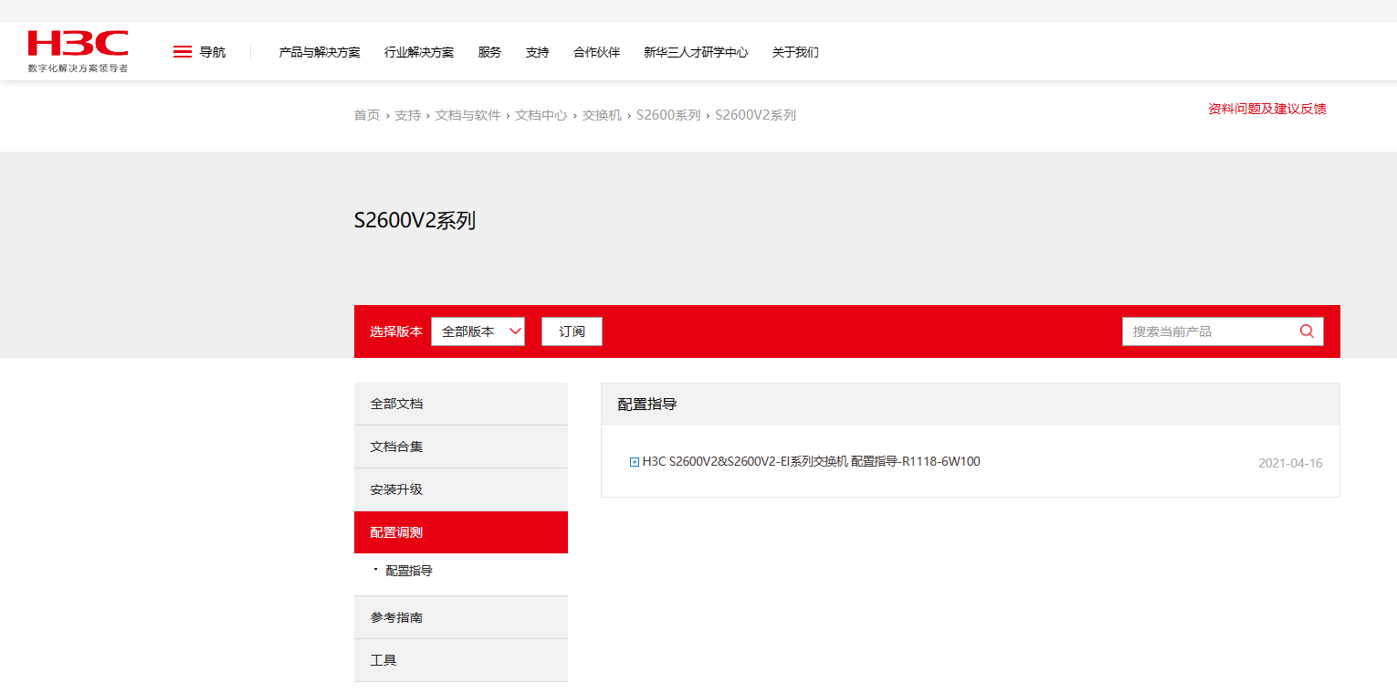The width and height of the screenshot is (1397, 694).
Task: Select 文档合集 in the sidebar
Action: pos(461,447)
